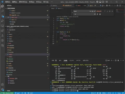Click the Replace All icon
The width and height of the screenshot is (125, 94).
100,14
